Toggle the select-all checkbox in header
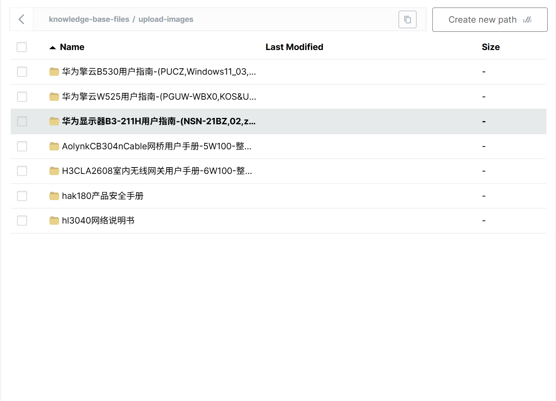The height and width of the screenshot is (401, 556). (22, 47)
